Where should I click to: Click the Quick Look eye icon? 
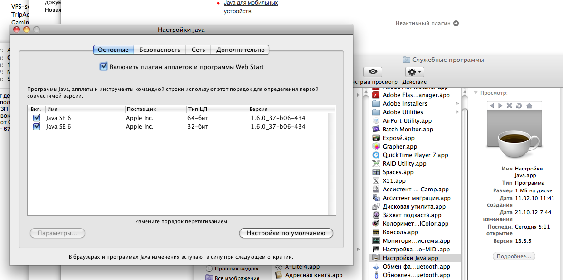373,71
